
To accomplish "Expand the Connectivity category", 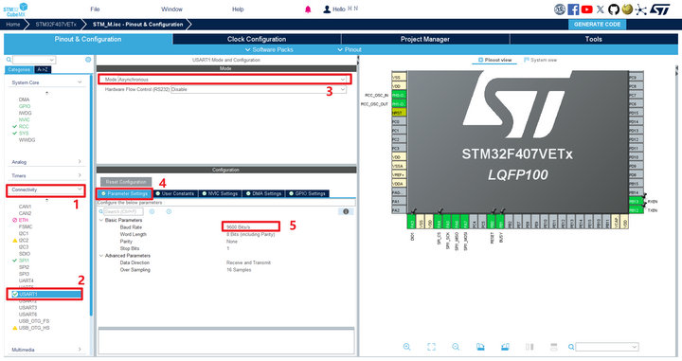I will (x=45, y=190).
